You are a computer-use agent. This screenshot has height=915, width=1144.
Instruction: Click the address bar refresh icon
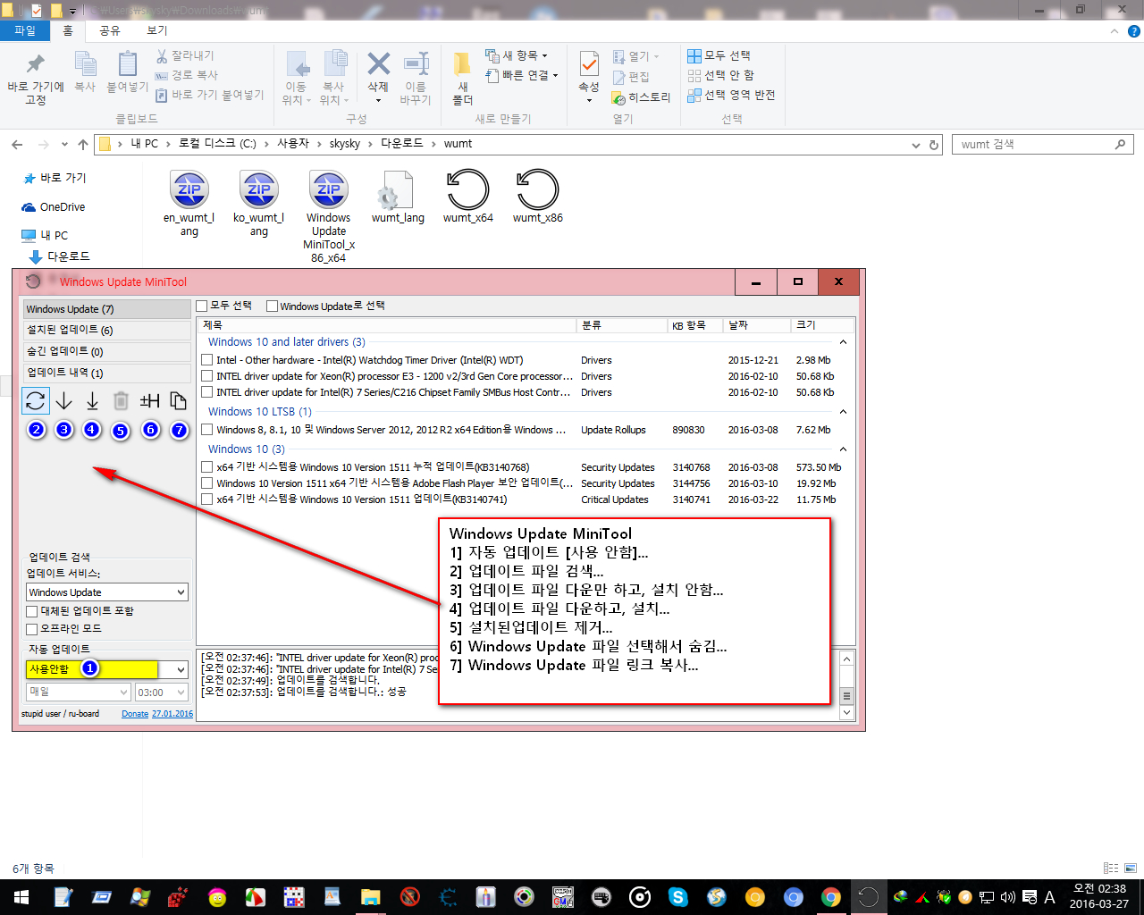pos(934,144)
